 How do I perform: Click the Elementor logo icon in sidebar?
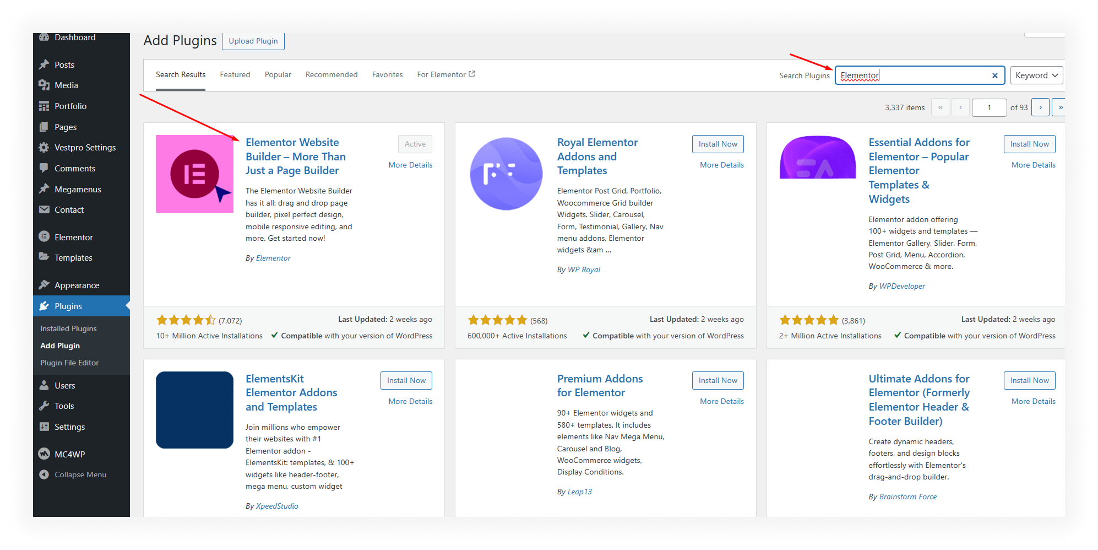(44, 236)
